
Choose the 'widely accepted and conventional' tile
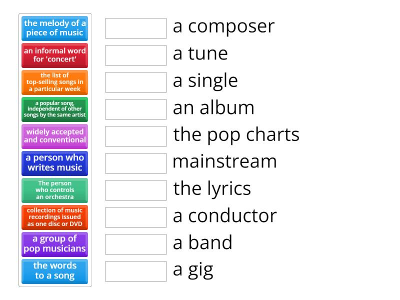(x=54, y=136)
